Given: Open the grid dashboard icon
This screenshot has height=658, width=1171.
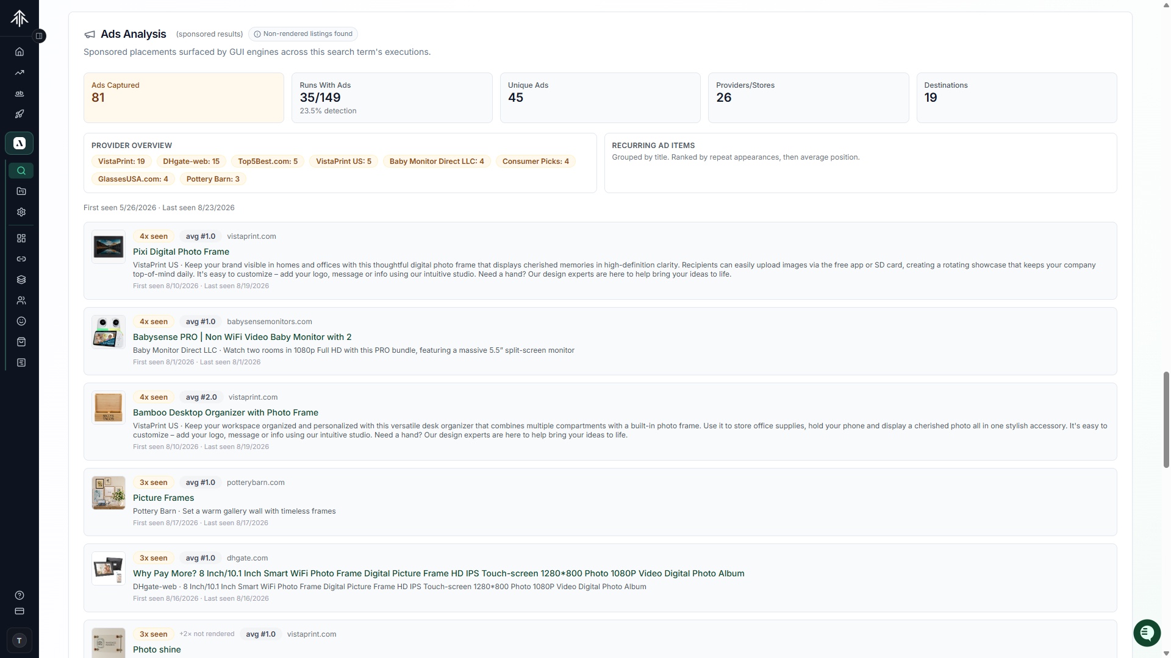Looking at the screenshot, I should pyautogui.click(x=21, y=238).
